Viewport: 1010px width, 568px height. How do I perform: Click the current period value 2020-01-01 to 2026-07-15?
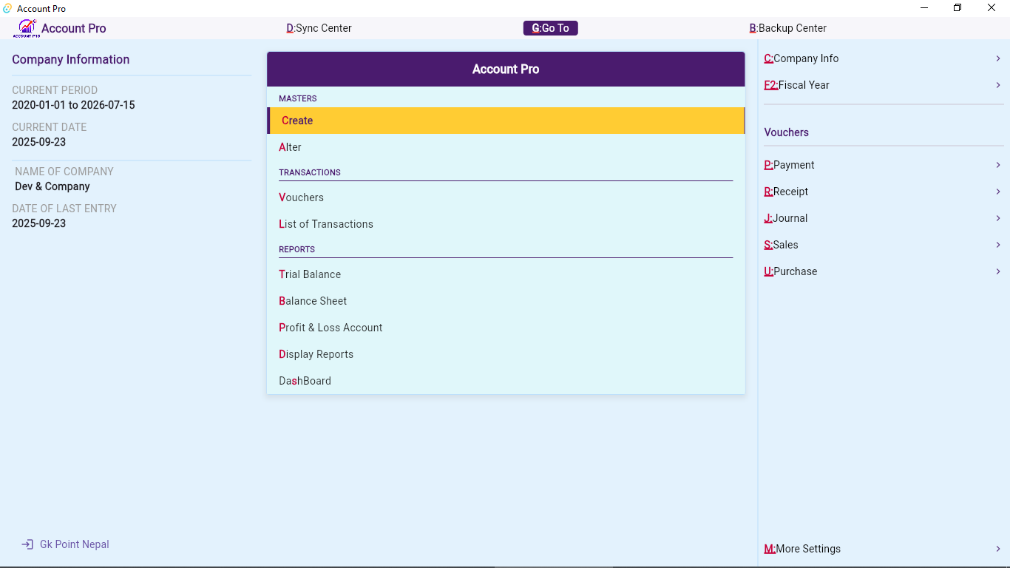[x=73, y=105]
